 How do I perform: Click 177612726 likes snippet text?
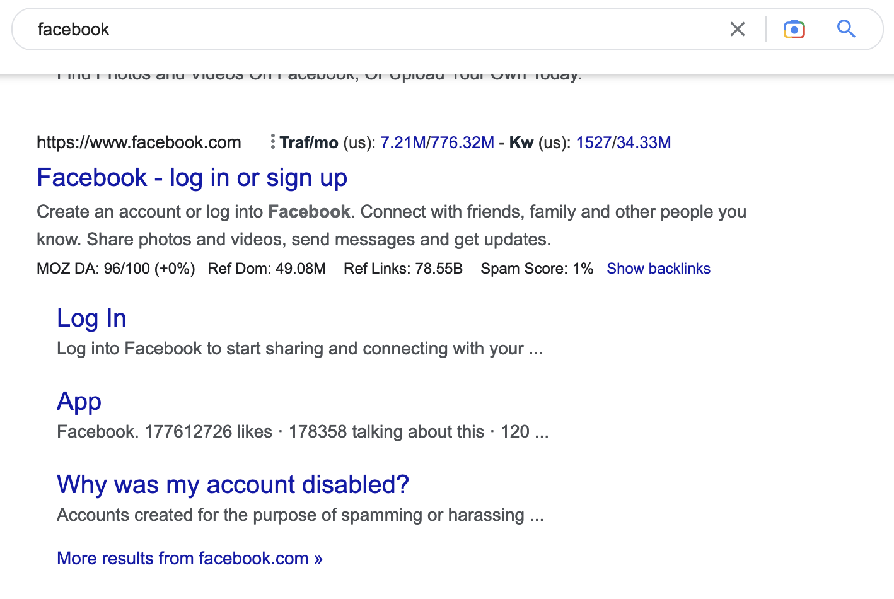(x=303, y=432)
